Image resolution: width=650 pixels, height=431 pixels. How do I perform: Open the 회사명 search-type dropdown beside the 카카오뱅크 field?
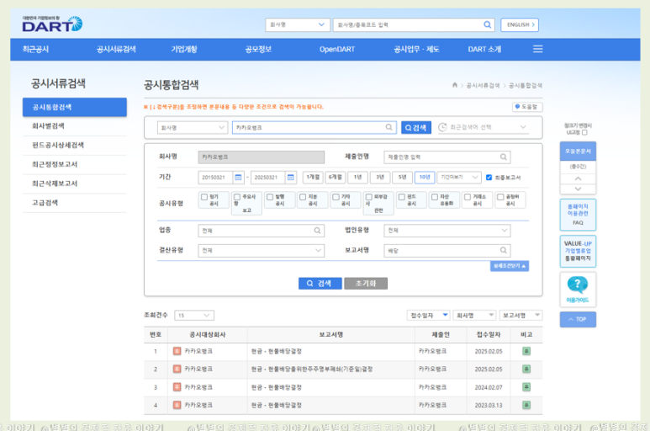point(193,127)
